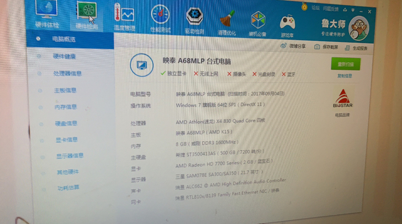Select 内存信息 in the sidebar
This screenshot has height=224, width=402.
click(65, 107)
